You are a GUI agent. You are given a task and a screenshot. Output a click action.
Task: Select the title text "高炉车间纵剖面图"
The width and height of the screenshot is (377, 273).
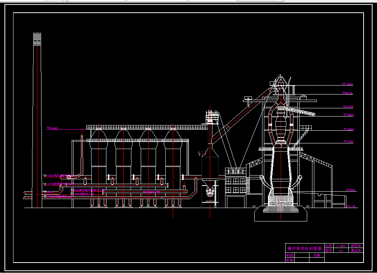click(305, 248)
